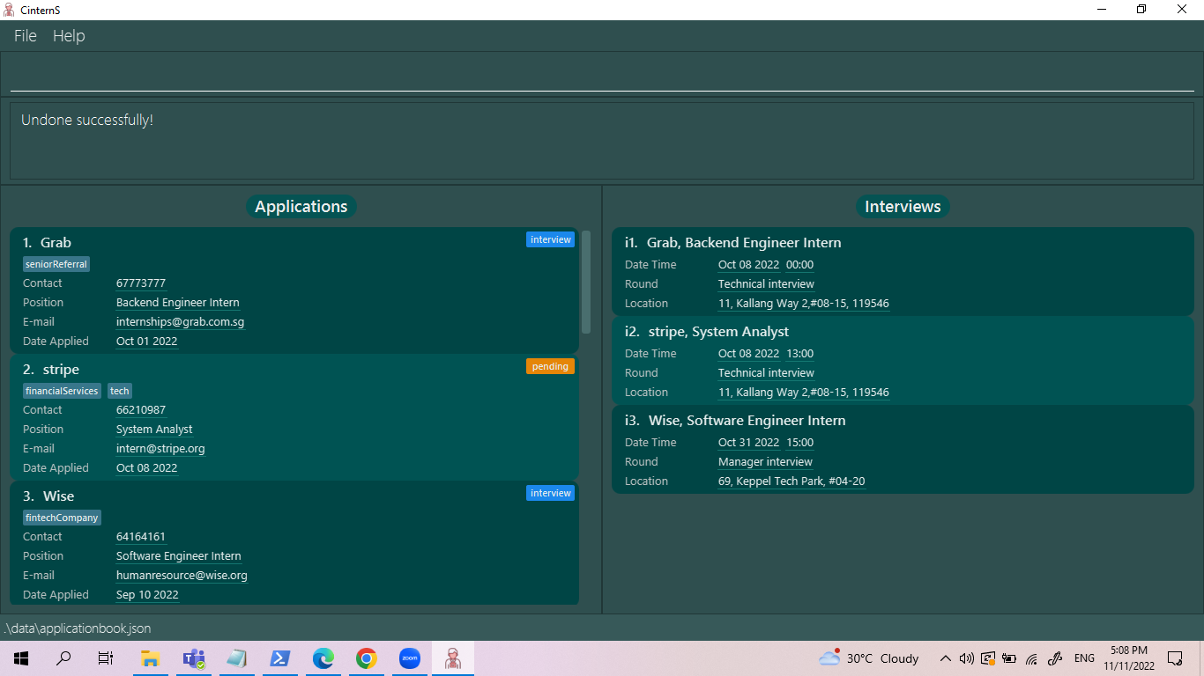1204x676 pixels.
Task: Open Windows taskbar search
Action: [x=63, y=658]
